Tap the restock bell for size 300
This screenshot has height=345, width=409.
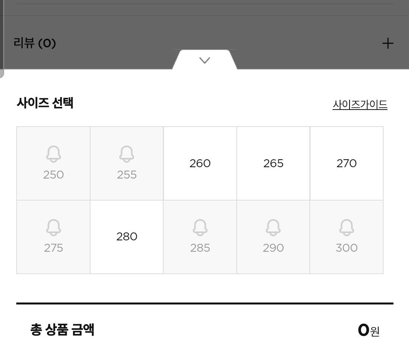coord(347,227)
